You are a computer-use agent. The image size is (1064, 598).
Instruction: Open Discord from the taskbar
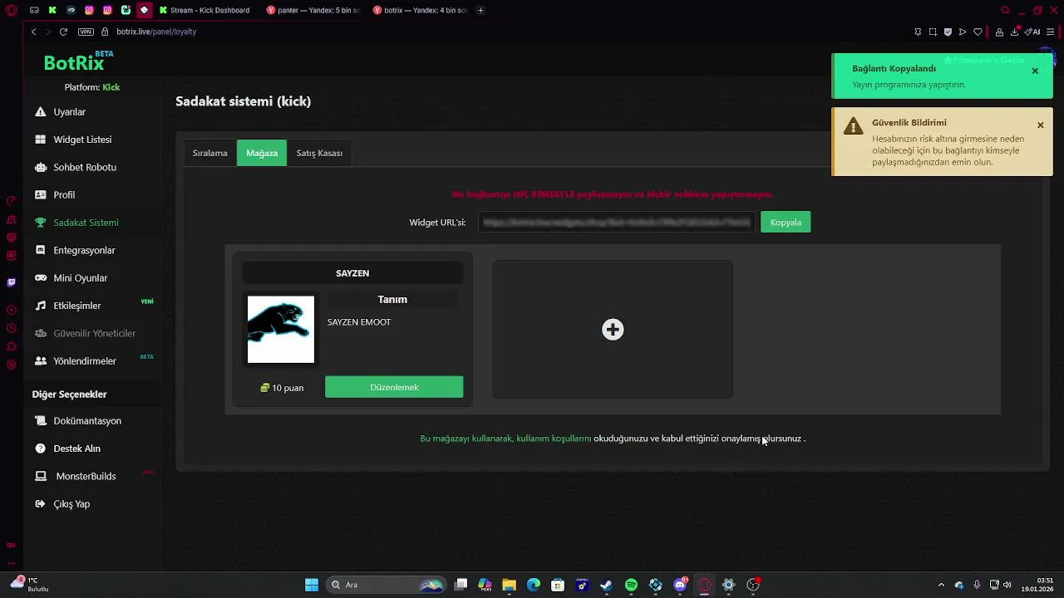pyautogui.click(x=680, y=585)
